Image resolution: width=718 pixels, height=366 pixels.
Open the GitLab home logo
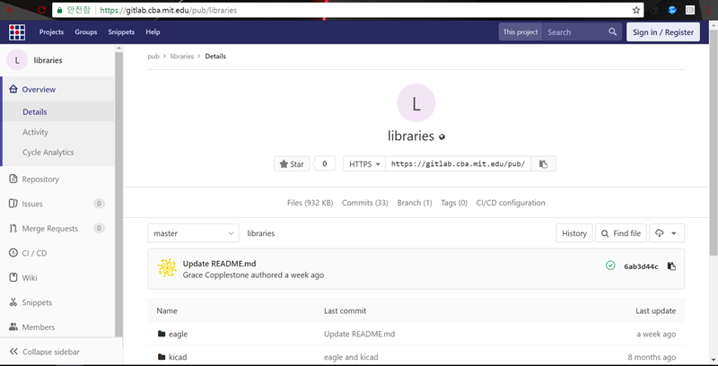click(17, 32)
